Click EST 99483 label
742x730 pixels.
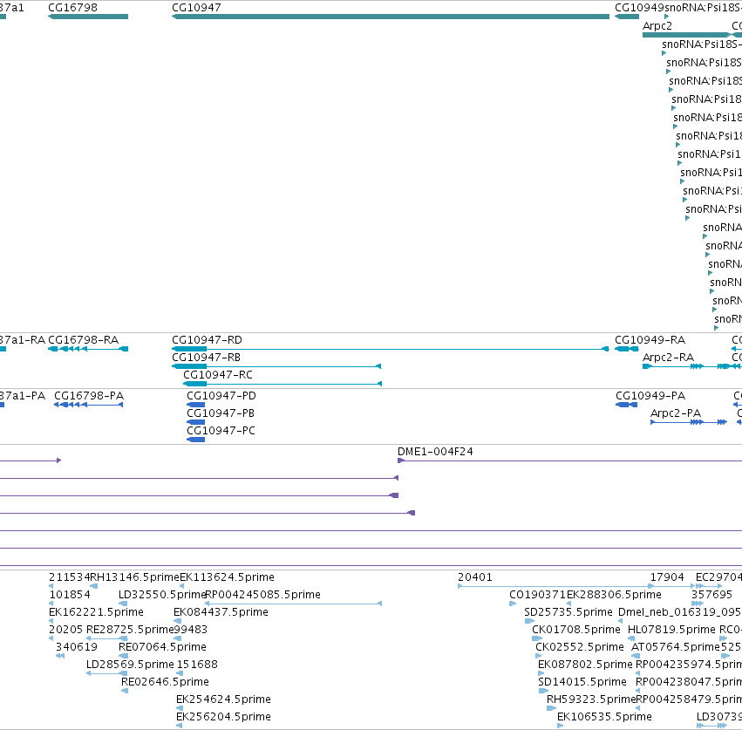click(191, 630)
